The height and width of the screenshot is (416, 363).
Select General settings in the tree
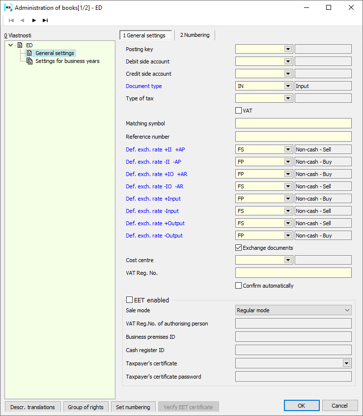point(55,53)
